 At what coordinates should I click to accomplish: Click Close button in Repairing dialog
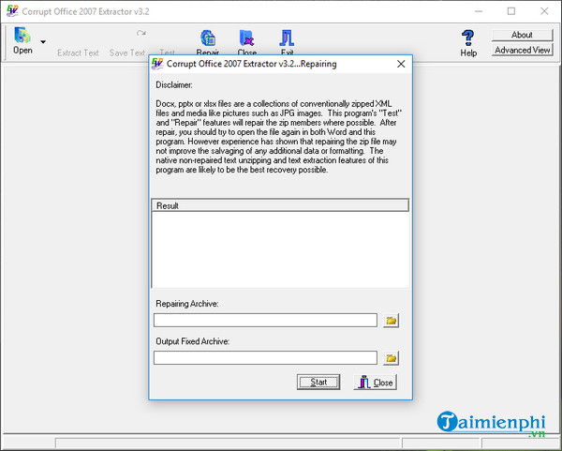375,383
